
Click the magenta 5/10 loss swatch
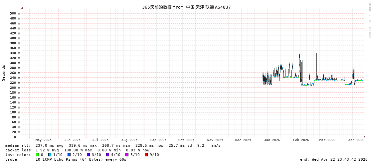pyautogui.click(x=127, y=155)
